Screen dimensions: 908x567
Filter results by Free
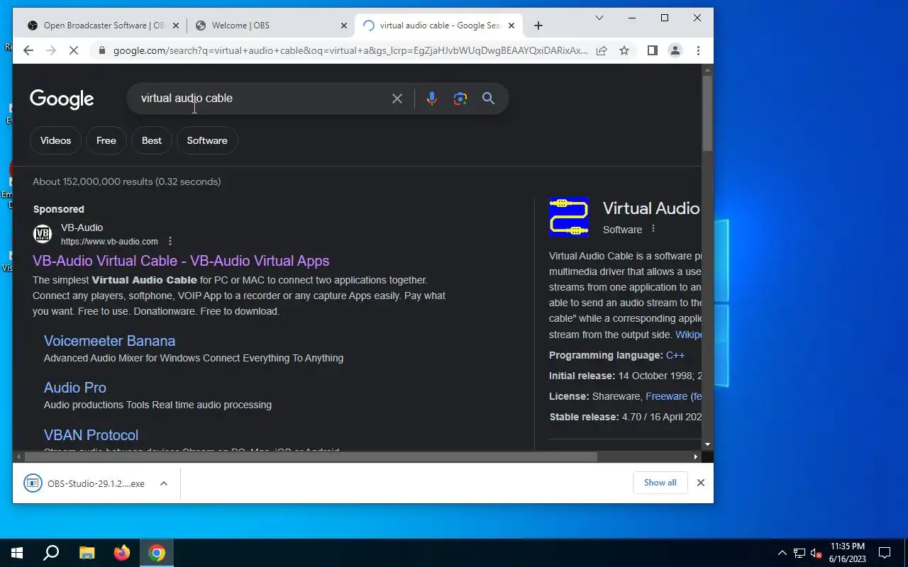(x=106, y=140)
